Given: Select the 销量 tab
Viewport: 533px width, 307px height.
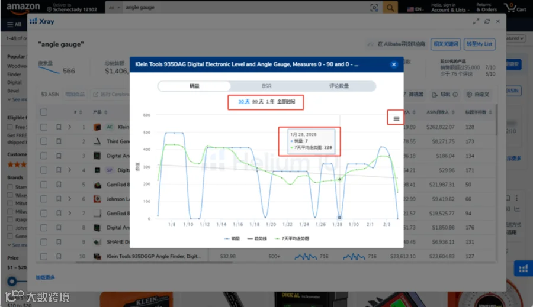Looking at the screenshot, I should click(194, 86).
